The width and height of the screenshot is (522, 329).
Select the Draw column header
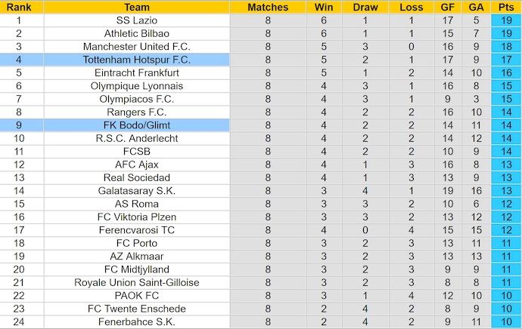pyautogui.click(x=365, y=7)
